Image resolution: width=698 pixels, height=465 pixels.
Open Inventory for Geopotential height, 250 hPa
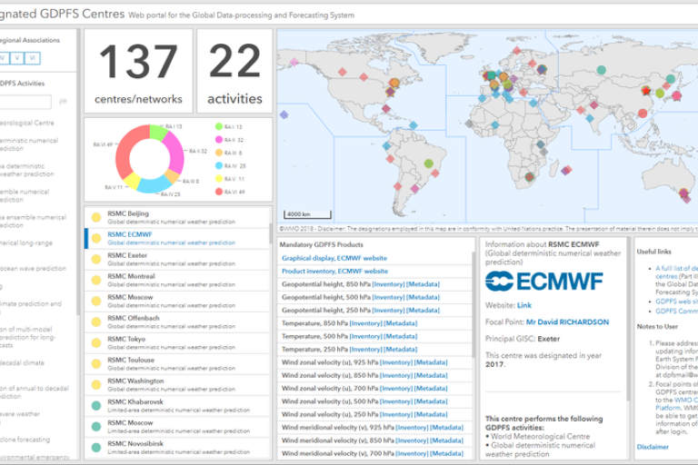point(388,310)
